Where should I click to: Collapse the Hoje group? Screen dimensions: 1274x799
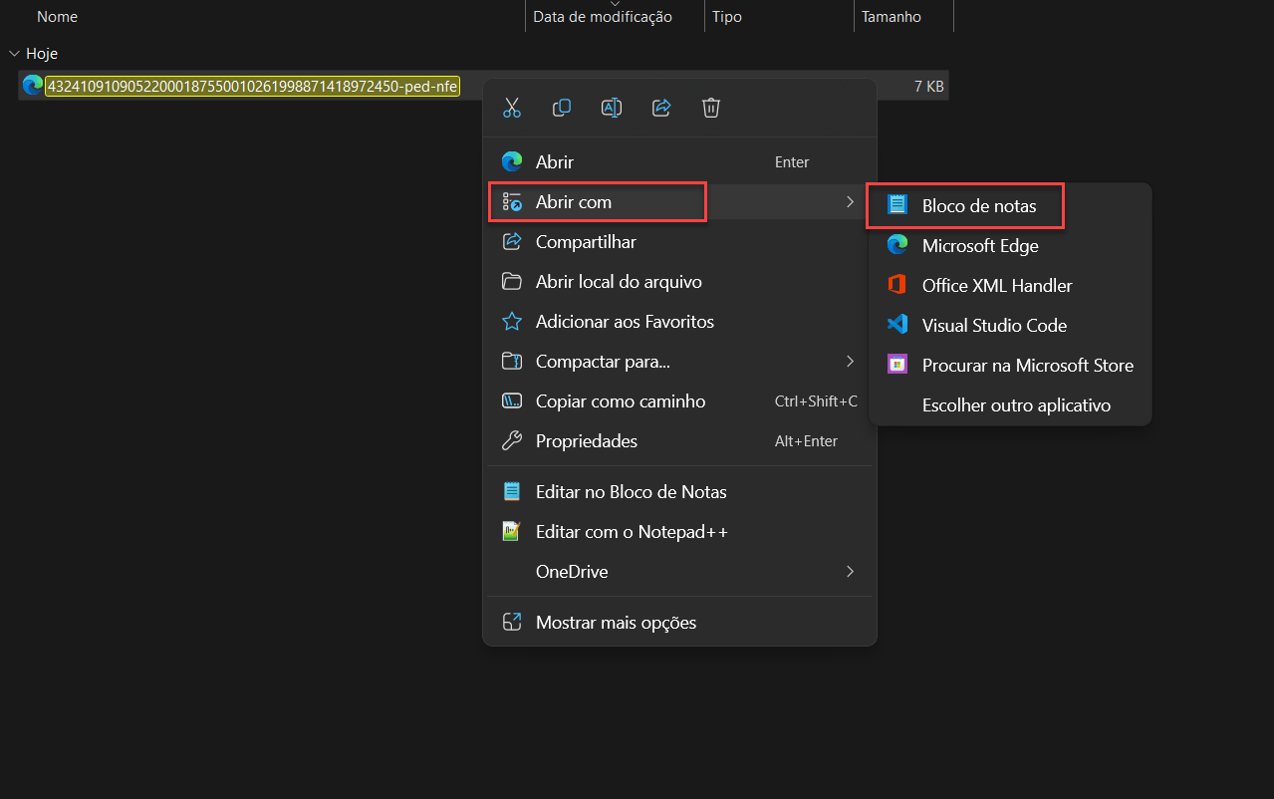coord(13,54)
